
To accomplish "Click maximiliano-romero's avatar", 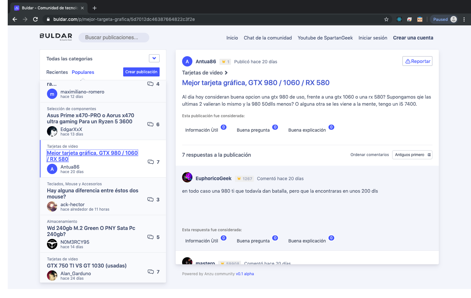I will click(52, 94).
